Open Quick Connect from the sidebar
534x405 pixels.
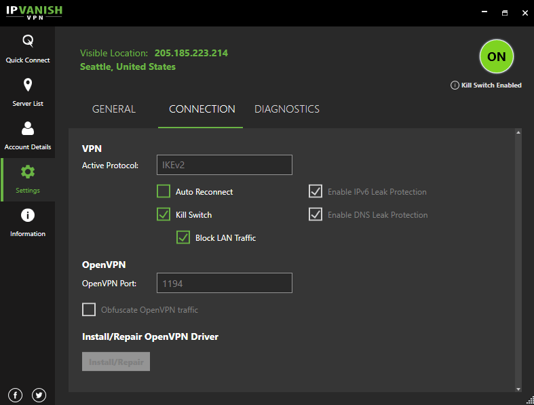[28, 49]
